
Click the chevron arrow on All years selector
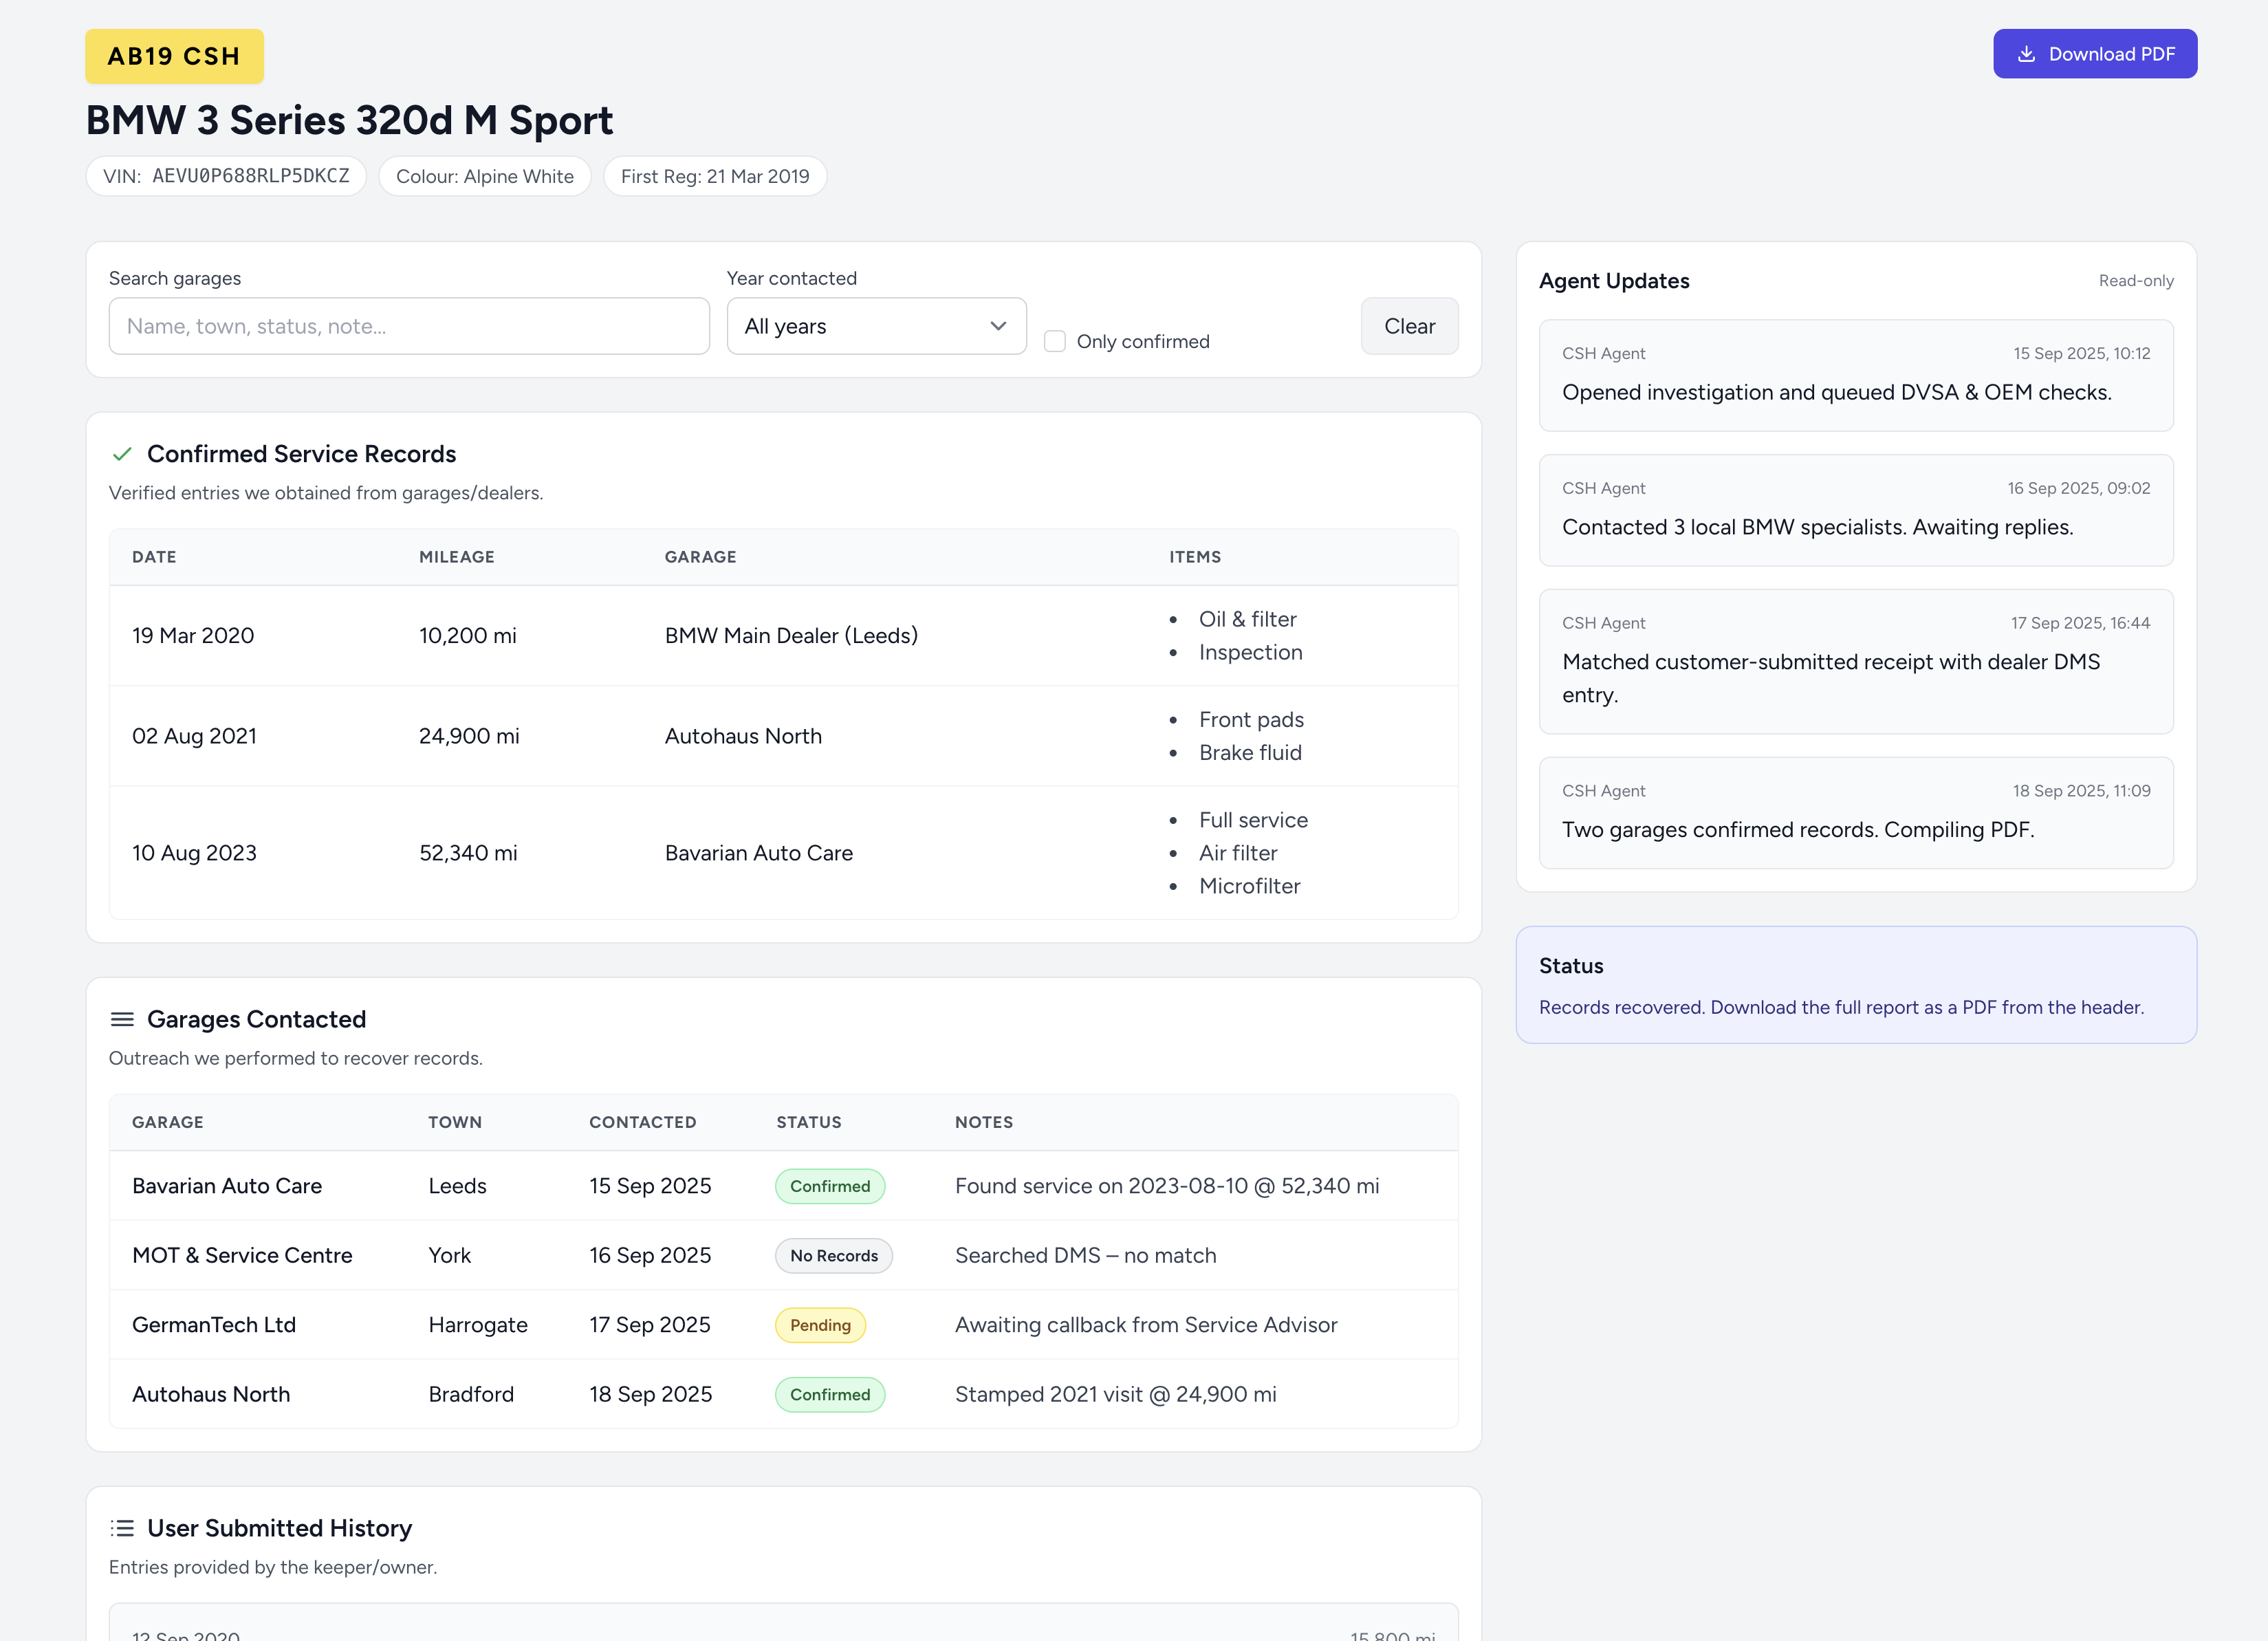[x=997, y=326]
